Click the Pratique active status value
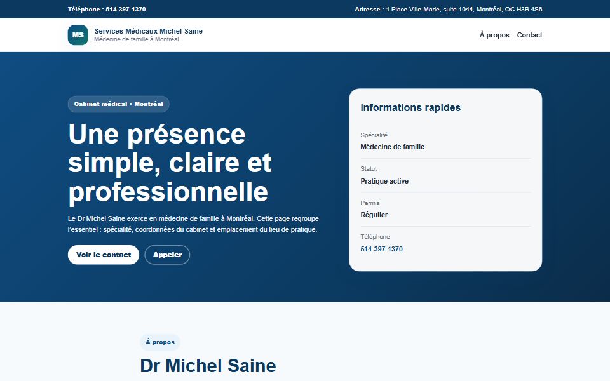The height and width of the screenshot is (381, 610). [384, 181]
